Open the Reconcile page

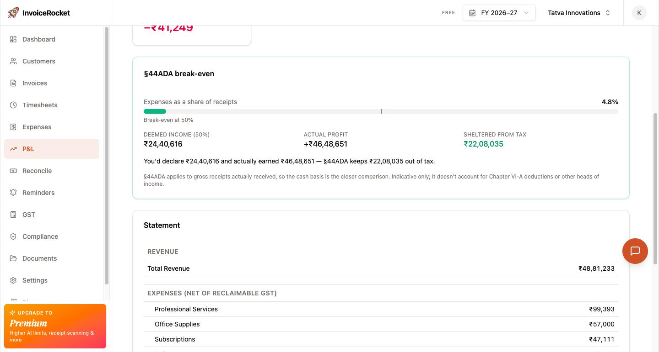52,171
